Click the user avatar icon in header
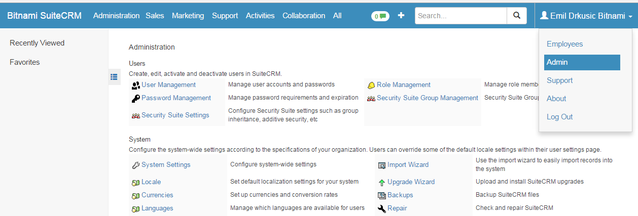The width and height of the screenshot is (638, 216). coord(544,16)
